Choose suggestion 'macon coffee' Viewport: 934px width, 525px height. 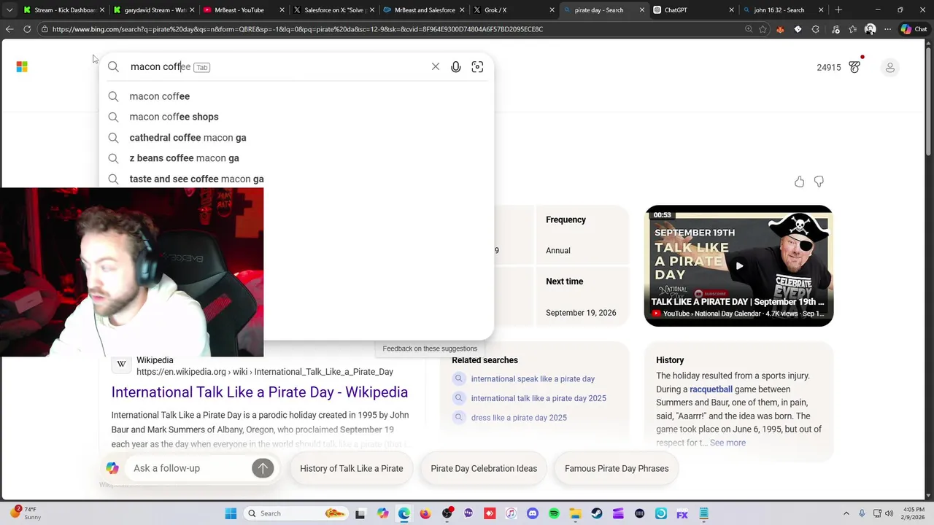coord(296,96)
